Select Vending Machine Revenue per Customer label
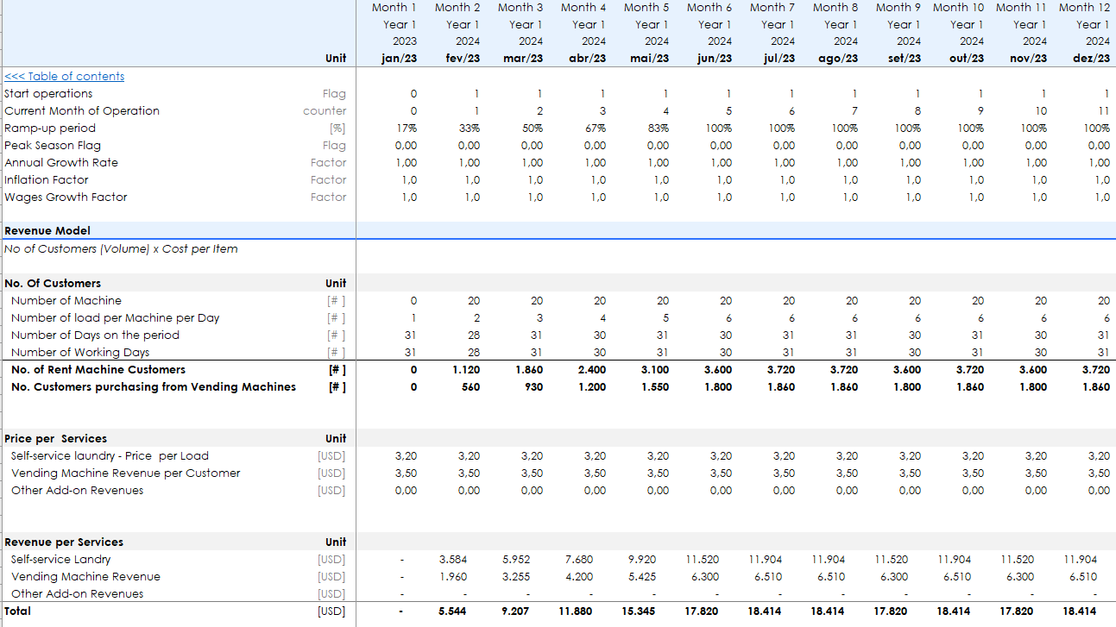Image resolution: width=1116 pixels, height=627 pixels. point(125,473)
